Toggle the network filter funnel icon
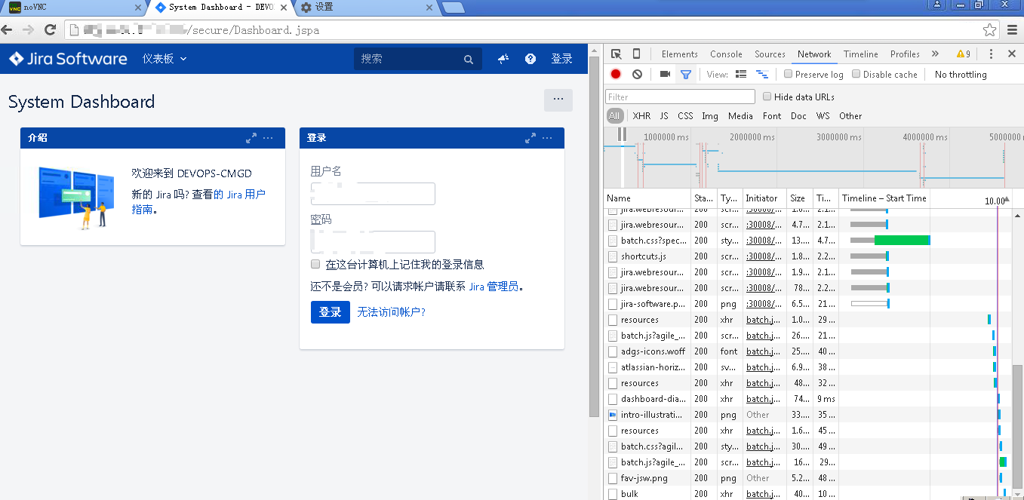Viewport: 1024px width, 500px height. 685,75
